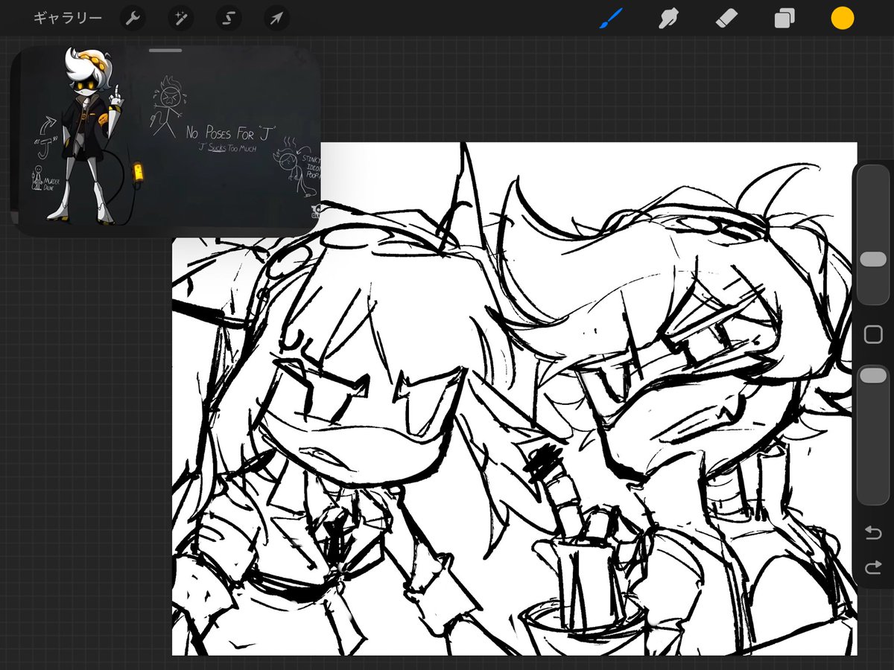
Task: Activate the Transform arrow tool
Action: [276, 19]
